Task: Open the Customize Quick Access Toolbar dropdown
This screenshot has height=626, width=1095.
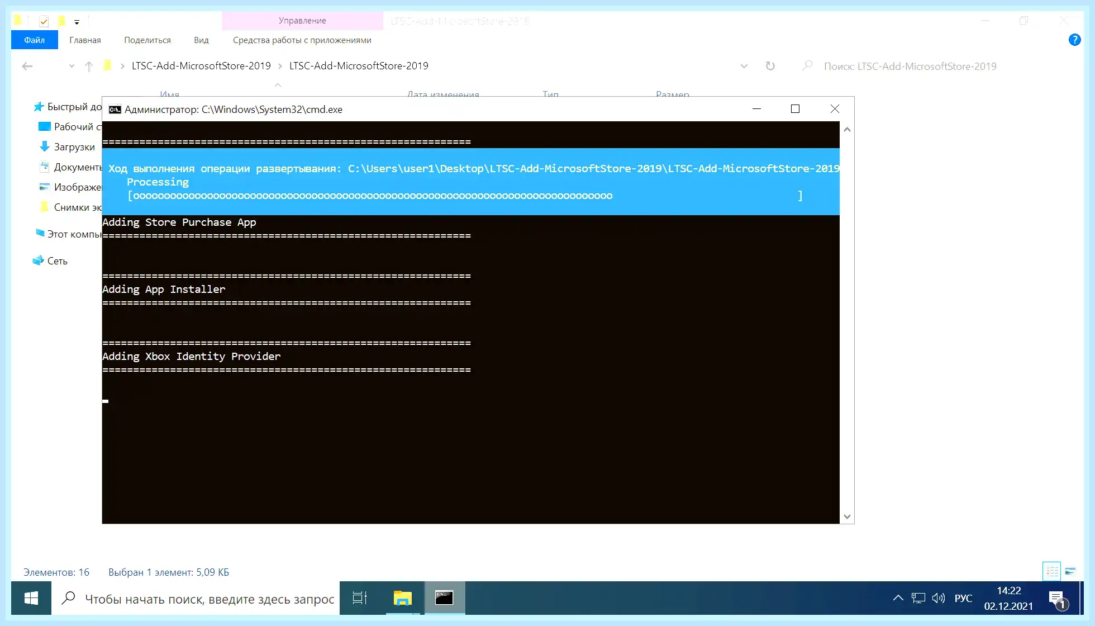Action: point(77,22)
